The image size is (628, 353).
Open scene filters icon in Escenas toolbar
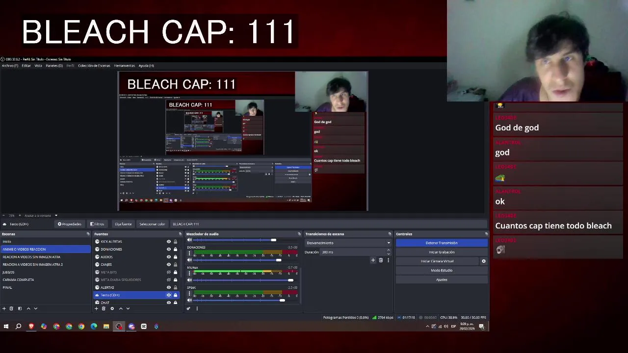click(x=20, y=308)
